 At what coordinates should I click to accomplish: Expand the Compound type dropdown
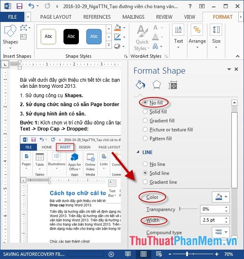[220, 233]
